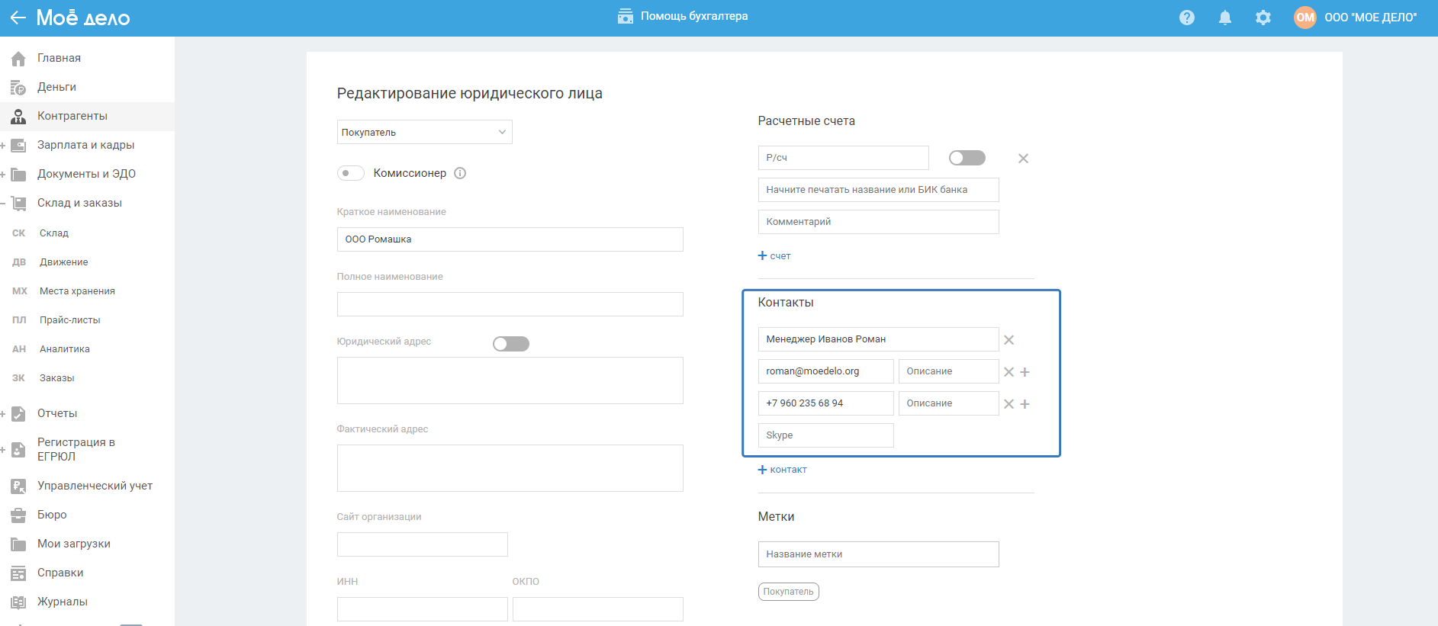Toggle the Комиссионер switch
This screenshot has width=1438, height=626.
point(351,173)
